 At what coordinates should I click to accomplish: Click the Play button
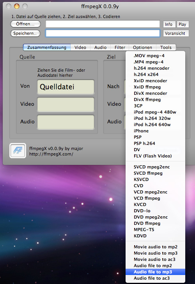(x=183, y=24)
